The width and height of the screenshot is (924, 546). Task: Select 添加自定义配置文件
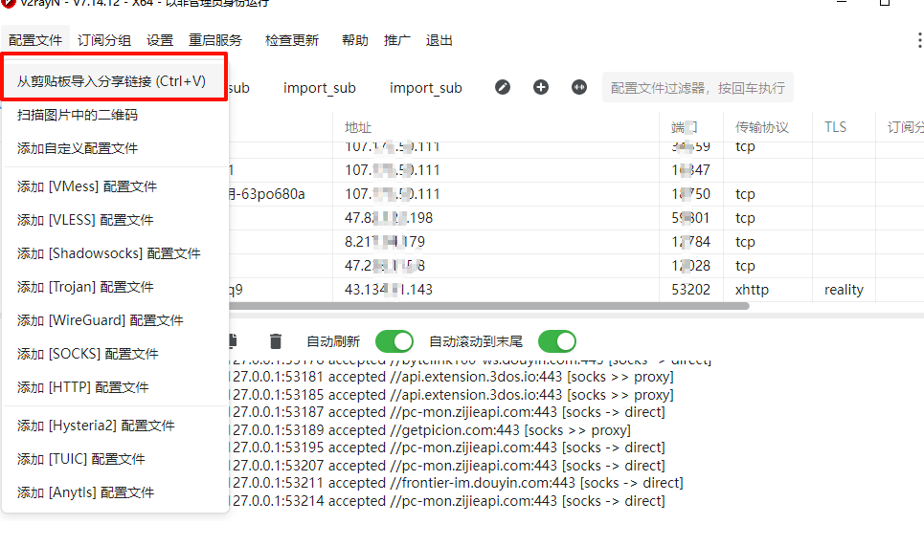pos(115,148)
